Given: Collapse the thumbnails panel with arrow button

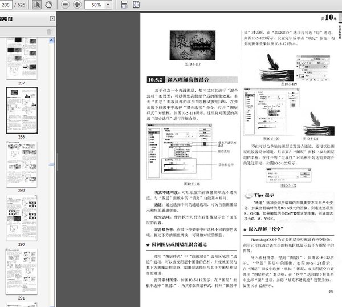Looking at the screenshot, I should point(51,19).
